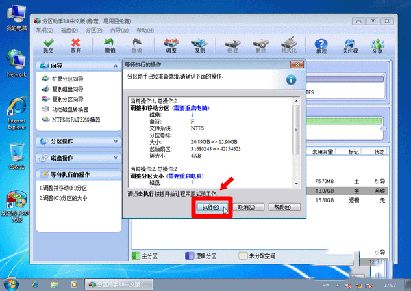This screenshot has height=291, width=411.
Task: Open the 常规(G) menu
Action: tap(45, 30)
